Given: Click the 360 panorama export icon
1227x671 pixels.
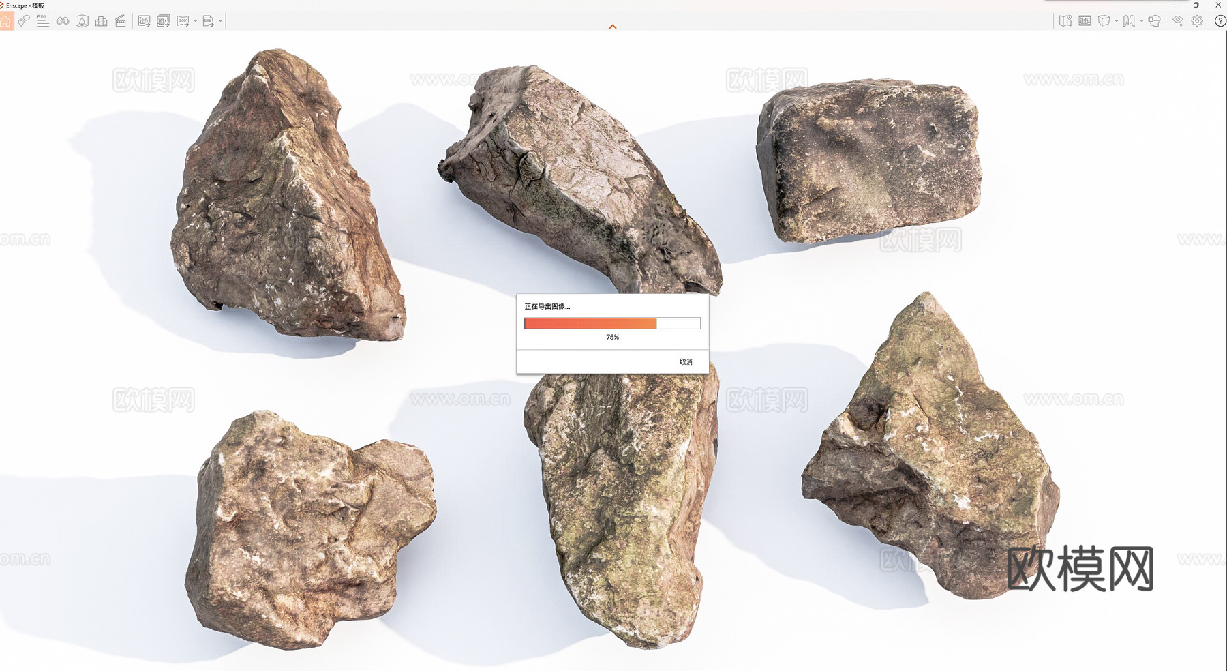Looking at the screenshot, I should coord(183,21).
